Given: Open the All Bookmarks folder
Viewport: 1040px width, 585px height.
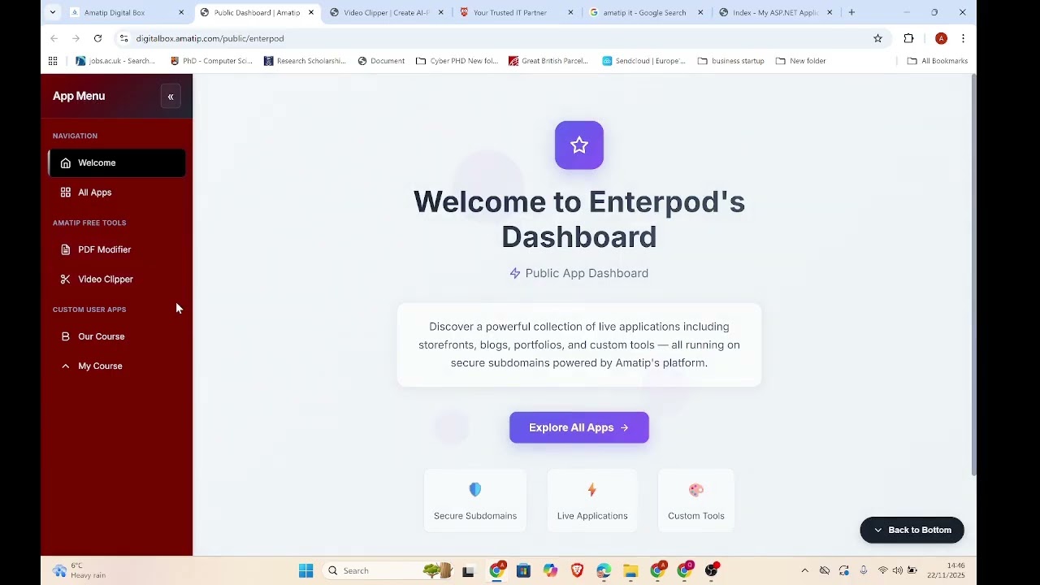Looking at the screenshot, I should 938,61.
